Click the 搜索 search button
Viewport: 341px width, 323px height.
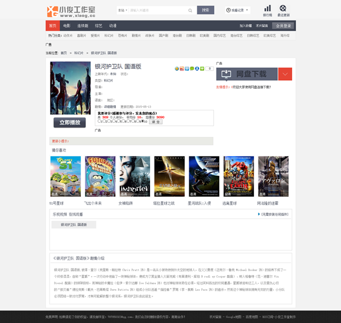click(x=206, y=10)
